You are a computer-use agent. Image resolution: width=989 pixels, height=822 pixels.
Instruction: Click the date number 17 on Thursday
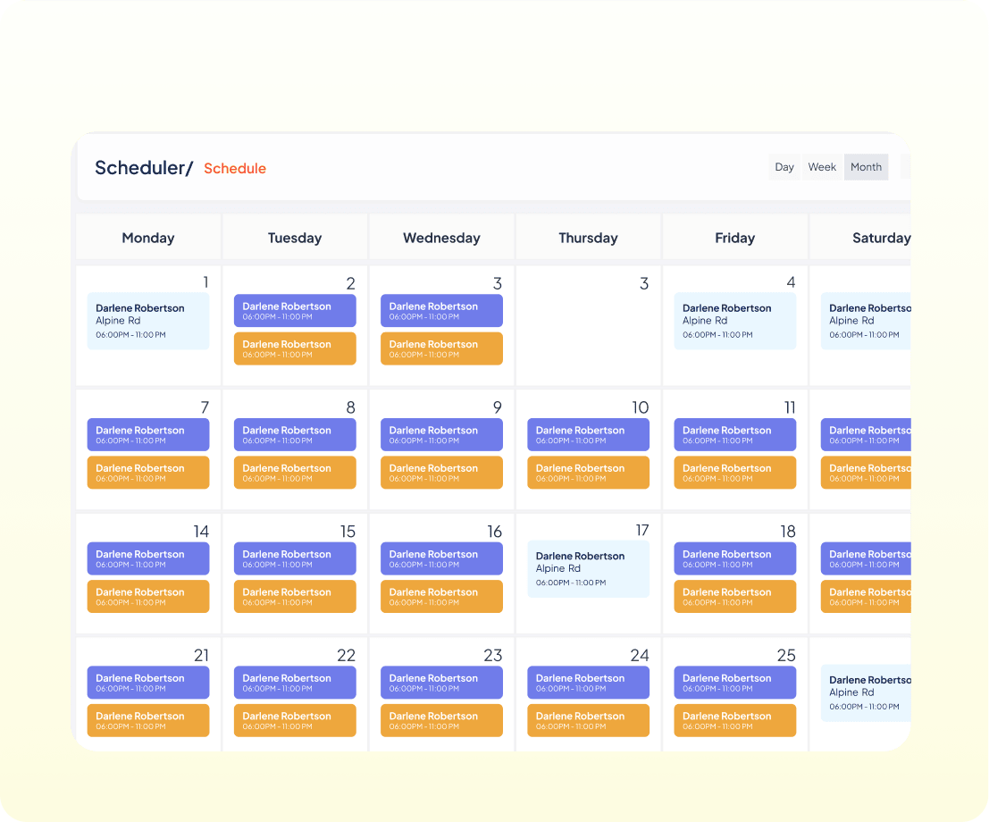[x=642, y=531]
